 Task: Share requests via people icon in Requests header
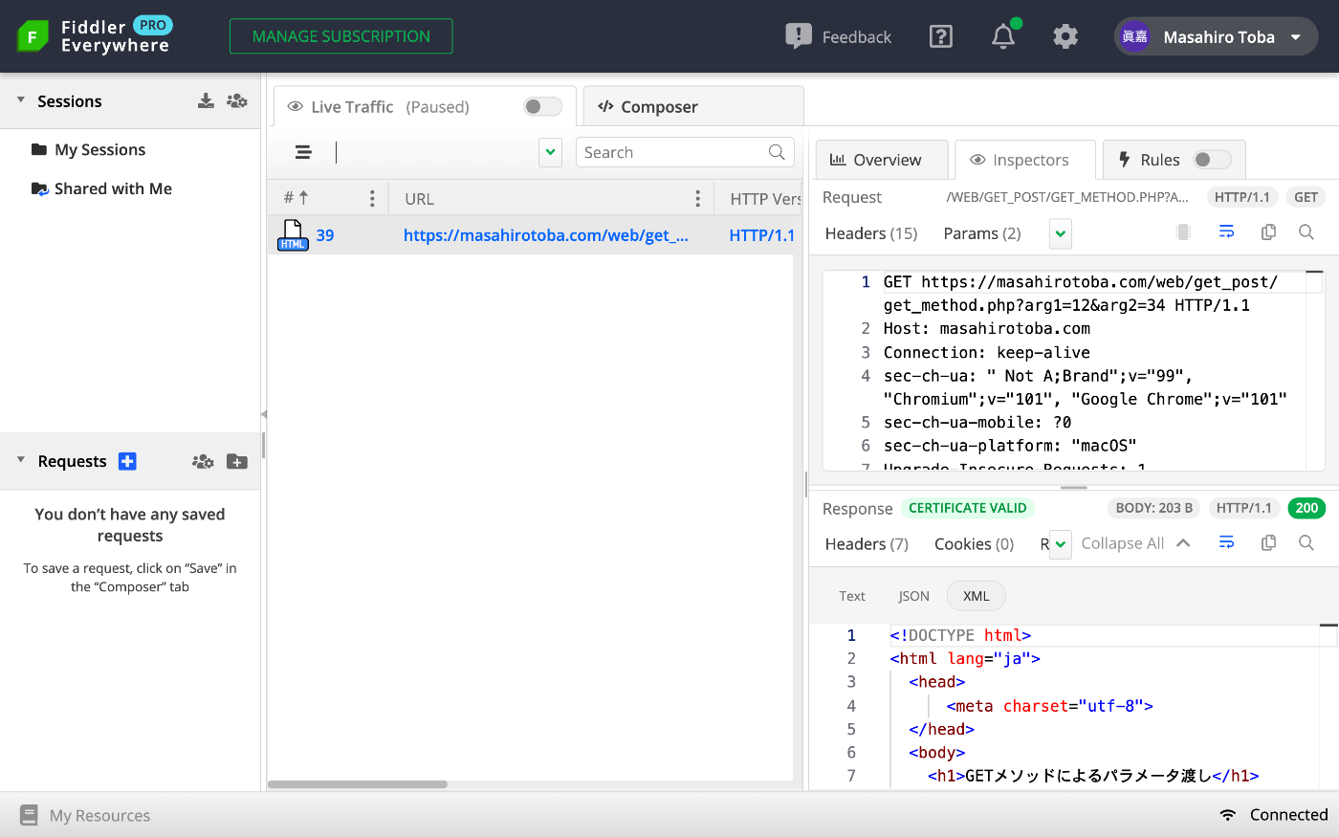[203, 461]
